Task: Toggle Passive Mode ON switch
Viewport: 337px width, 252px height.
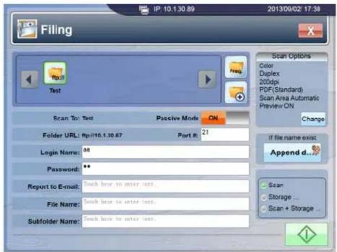Action: [225, 118]
